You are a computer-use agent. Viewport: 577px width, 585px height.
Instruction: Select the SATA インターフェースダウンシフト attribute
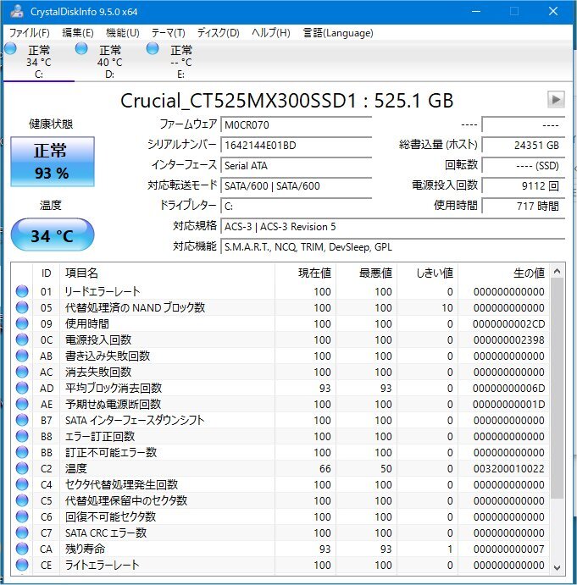(x=135, y=420)
